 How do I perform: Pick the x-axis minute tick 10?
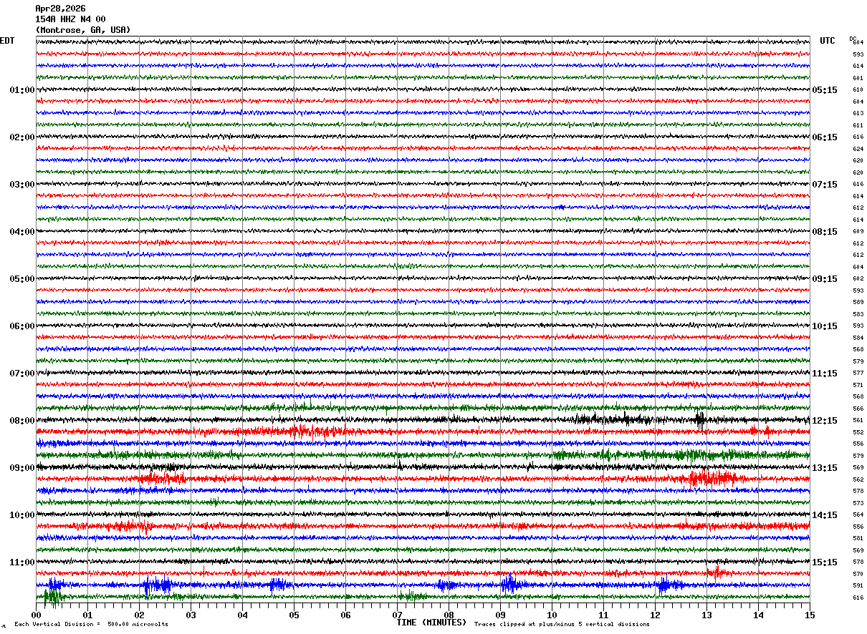[x=552, y=615]
